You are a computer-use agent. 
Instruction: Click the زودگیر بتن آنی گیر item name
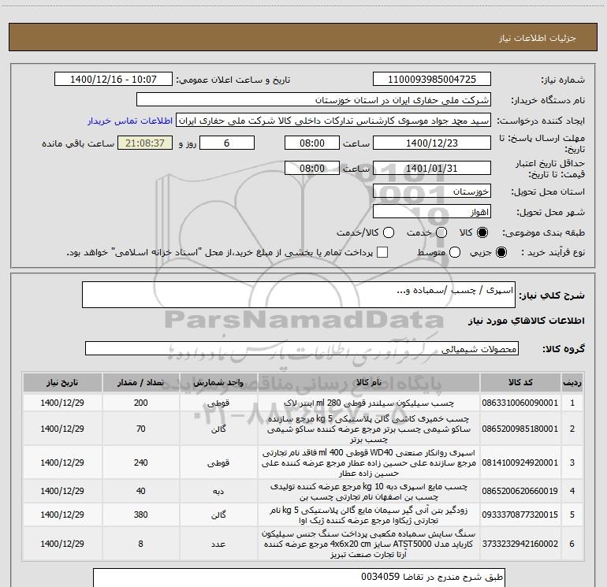tap(369, 515)
